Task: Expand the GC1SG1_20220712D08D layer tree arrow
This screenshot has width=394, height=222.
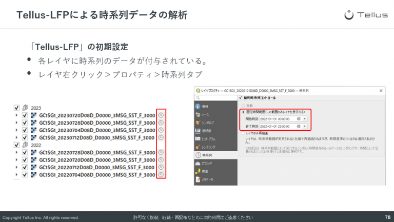Action: 16,167
